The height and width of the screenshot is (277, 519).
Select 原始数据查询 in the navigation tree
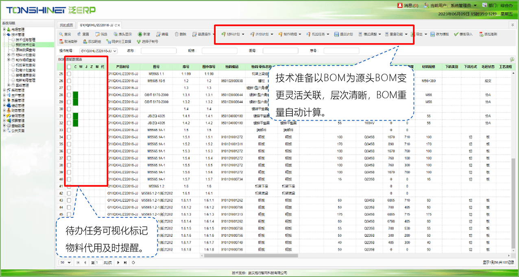[x=25, y=50]
